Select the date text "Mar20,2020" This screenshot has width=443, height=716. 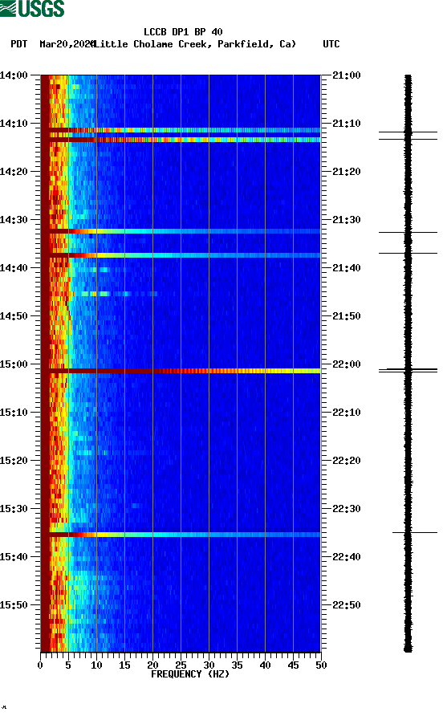[x=67, y=44]
